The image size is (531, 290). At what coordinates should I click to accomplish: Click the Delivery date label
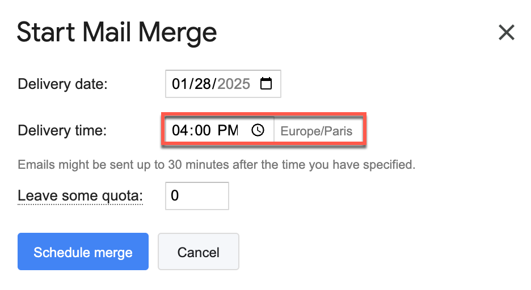point(62,84)
